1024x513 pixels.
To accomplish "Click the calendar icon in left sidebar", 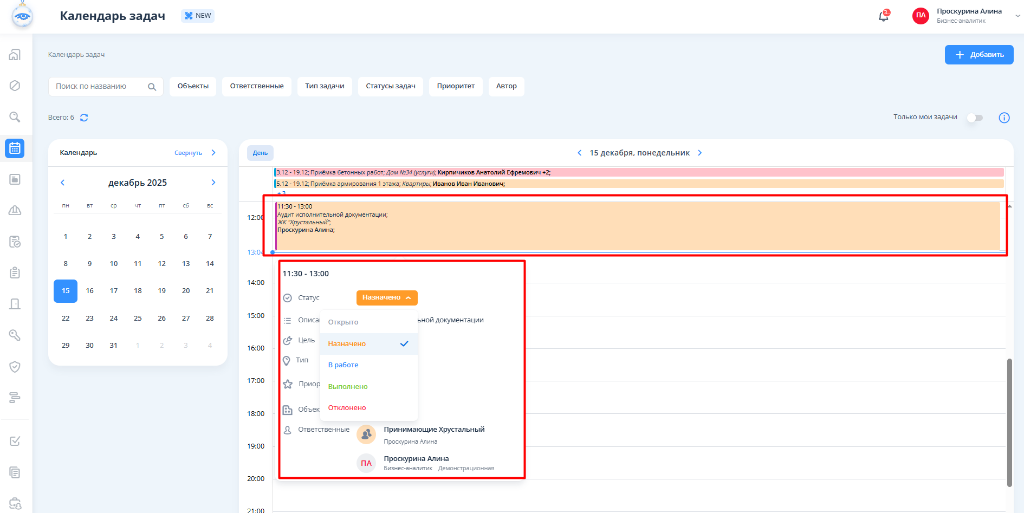I will pyautogui.click(x=15, y=148).
